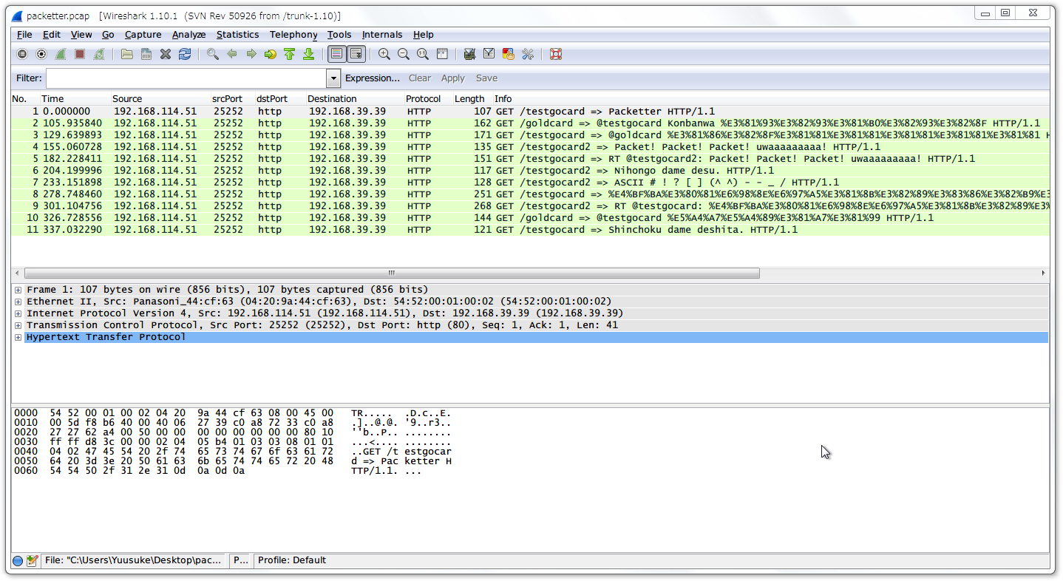Screen dimensions: 1063x581
Task: Save this capture file icon
Action: pyautogui.click(x=146, y=54)
